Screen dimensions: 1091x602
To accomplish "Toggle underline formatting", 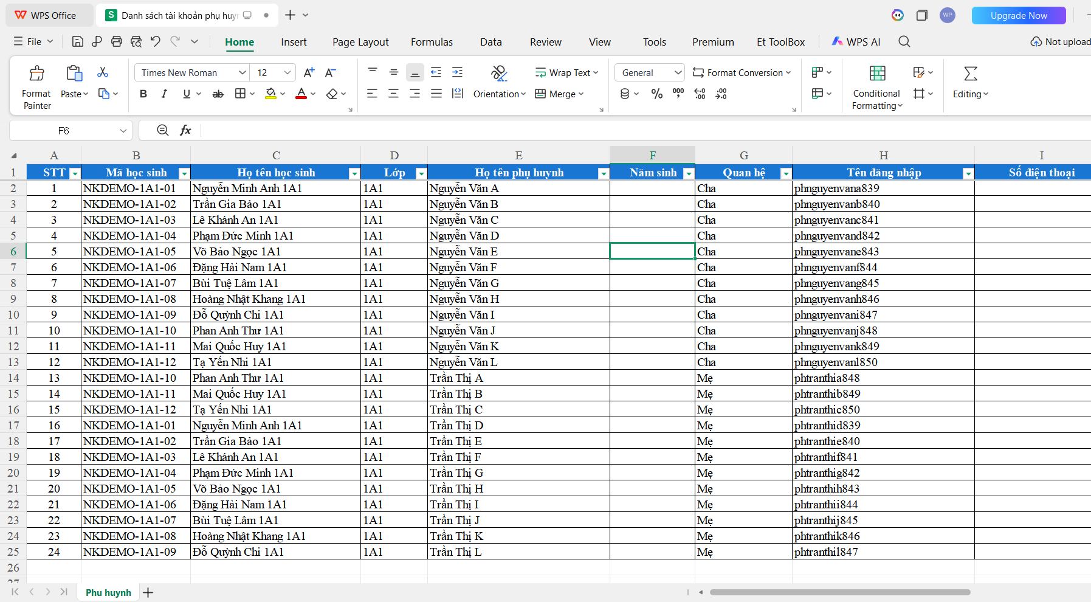I will pyautogui.click(x=187, y=94).
